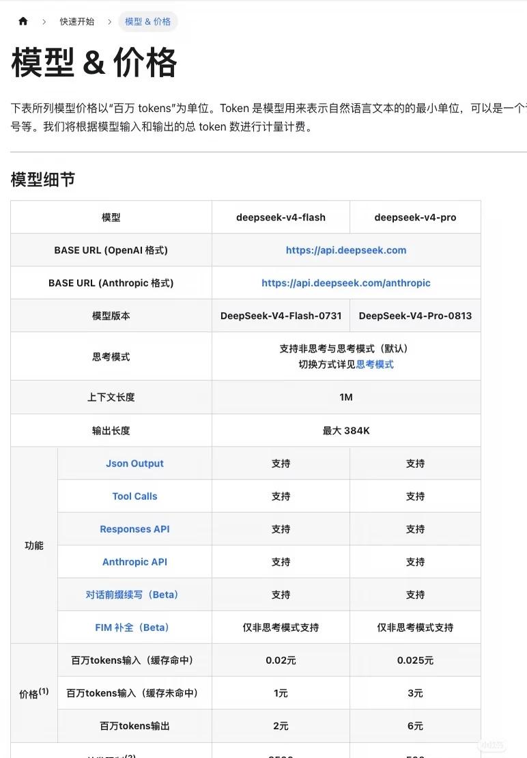
Task: Click the 上下文长度 row label
Action: click(x=111, y=397)
